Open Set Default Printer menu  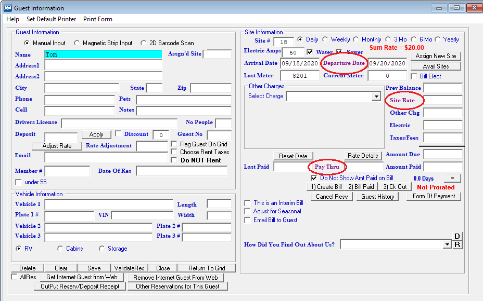coord(51,19)
